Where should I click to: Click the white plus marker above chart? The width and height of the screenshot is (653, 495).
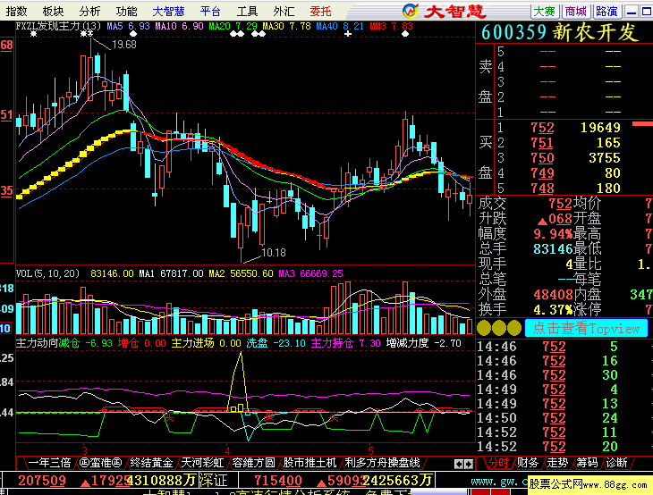click(x=348, y=34)
